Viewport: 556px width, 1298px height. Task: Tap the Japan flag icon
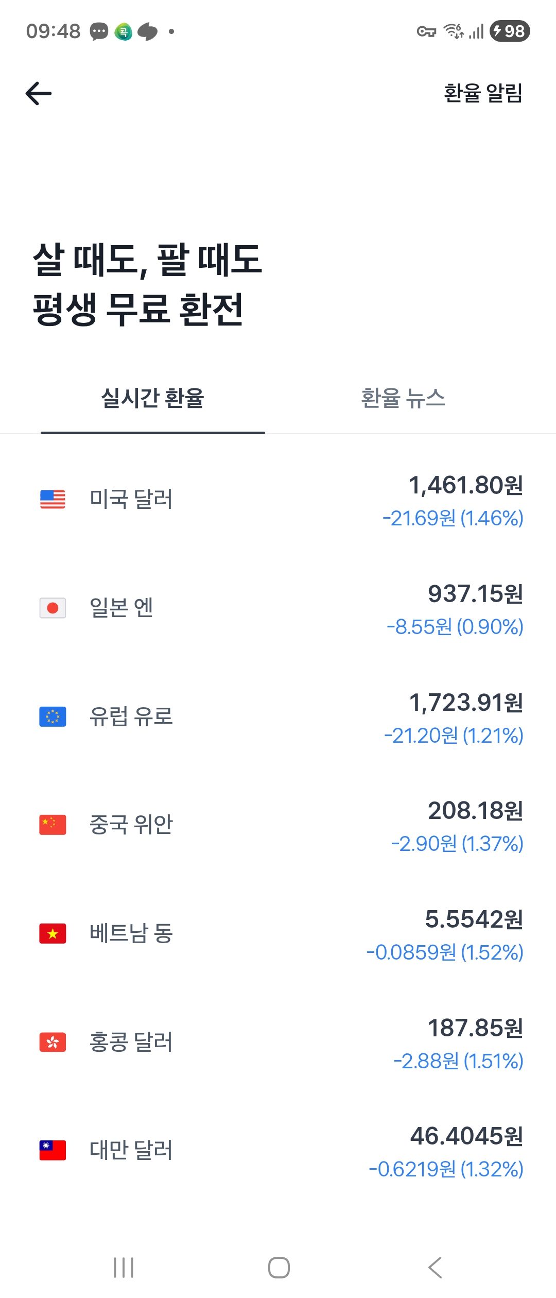click(x=53, y=608)
